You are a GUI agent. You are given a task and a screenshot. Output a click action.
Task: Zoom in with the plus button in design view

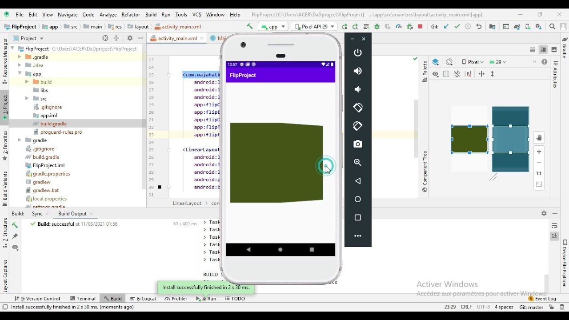(539, 152)
